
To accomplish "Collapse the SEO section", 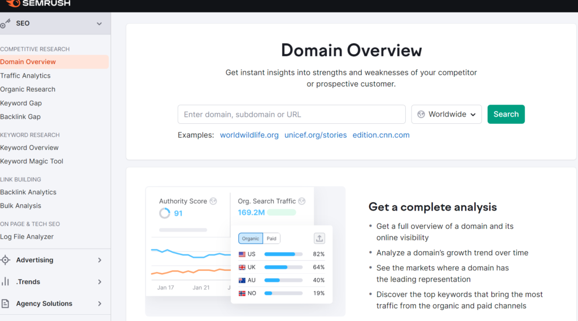I will pyautogui.click(x=99, y=24).
